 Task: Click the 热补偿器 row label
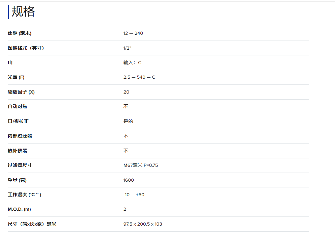point(18,151)
